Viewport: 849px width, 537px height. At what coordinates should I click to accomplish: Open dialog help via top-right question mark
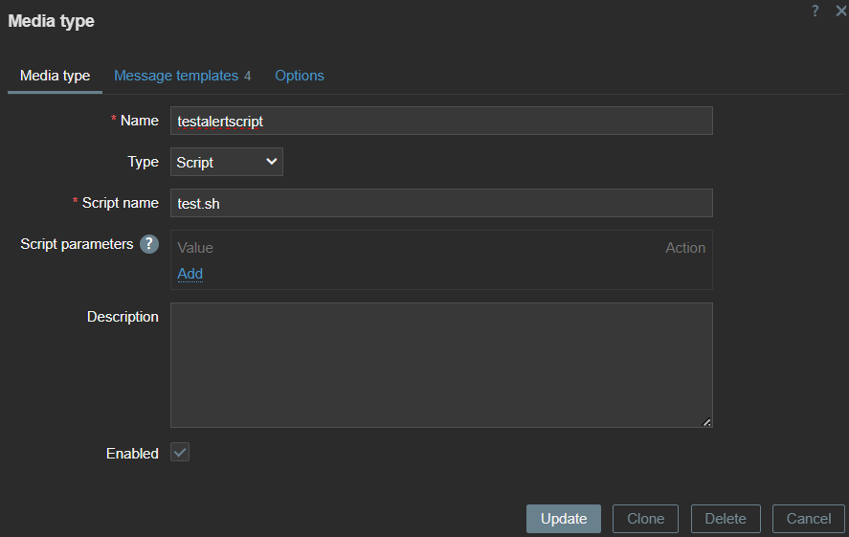tap(815, 11)
